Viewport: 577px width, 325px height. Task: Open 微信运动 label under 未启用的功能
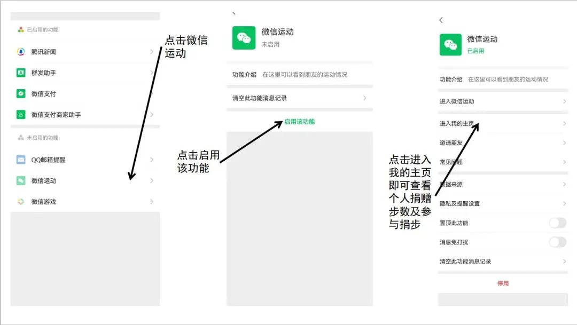[43, 180]
